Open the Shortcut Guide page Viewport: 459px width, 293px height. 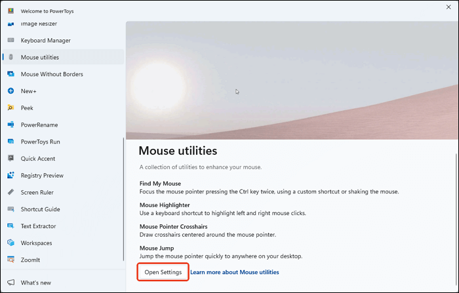pyautogui.click(x=63, y=209)
